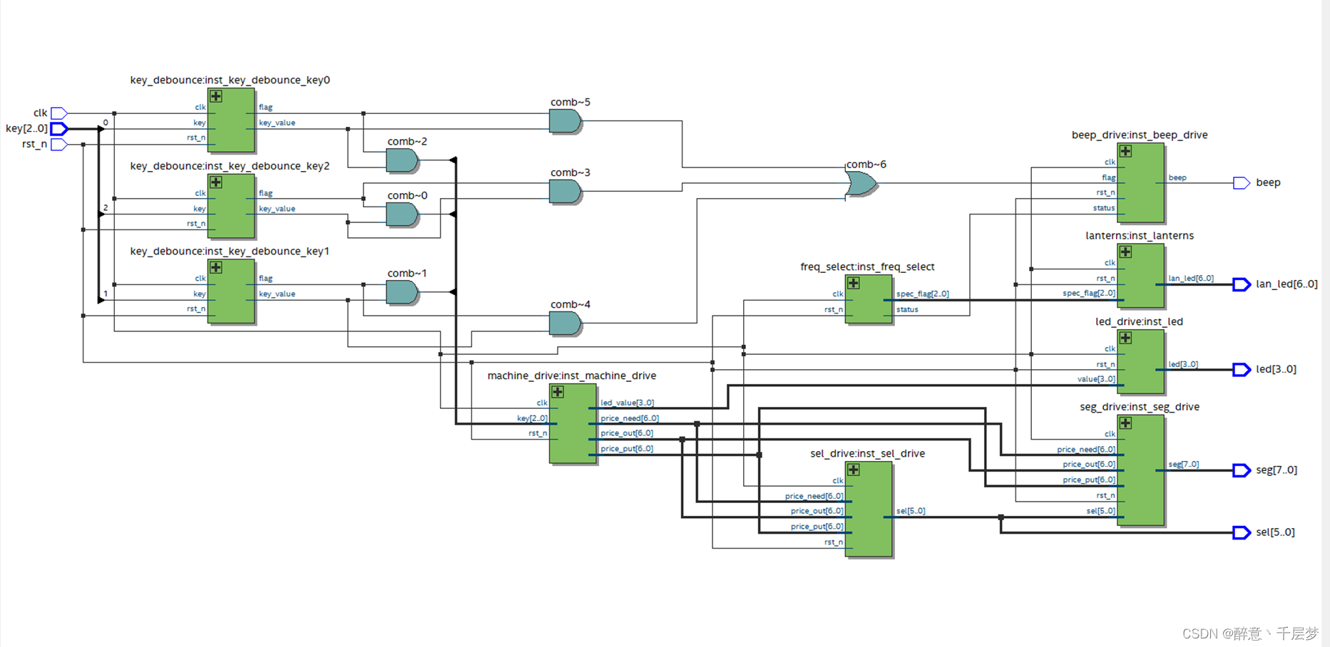This screenshot has width=1330, height=647.
Task: Click the label beep_drive:inst_beep_drive
Action: [1140, 135]
